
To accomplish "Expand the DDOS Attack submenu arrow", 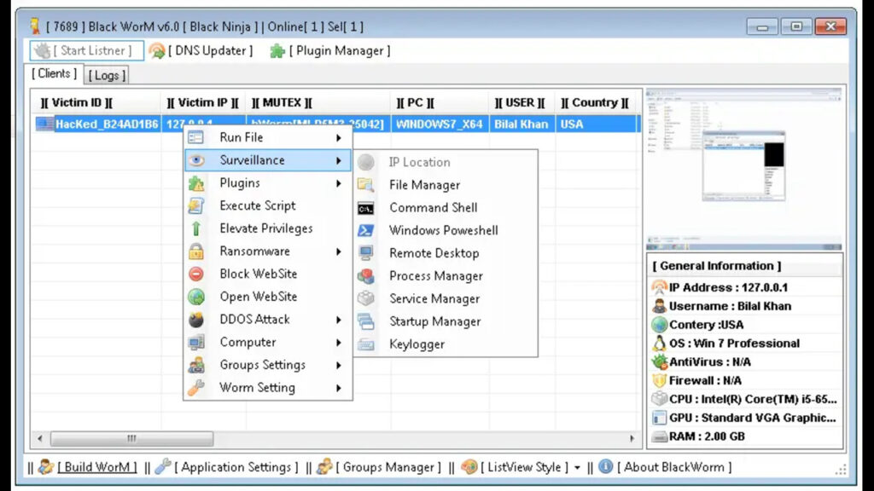I will 338,320.
